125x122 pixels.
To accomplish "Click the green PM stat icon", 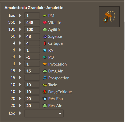I will (x=45, y=16).
